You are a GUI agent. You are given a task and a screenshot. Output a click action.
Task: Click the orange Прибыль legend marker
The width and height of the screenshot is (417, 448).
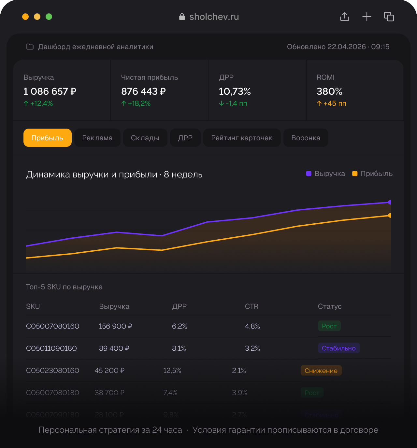click(x=355, y=174)
